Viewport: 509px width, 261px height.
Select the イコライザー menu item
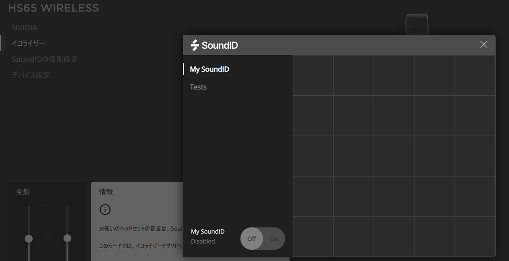[28, 43]
